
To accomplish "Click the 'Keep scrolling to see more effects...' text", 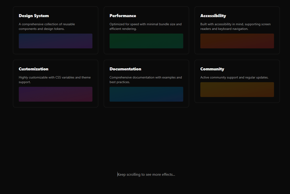I will point(146,174).
